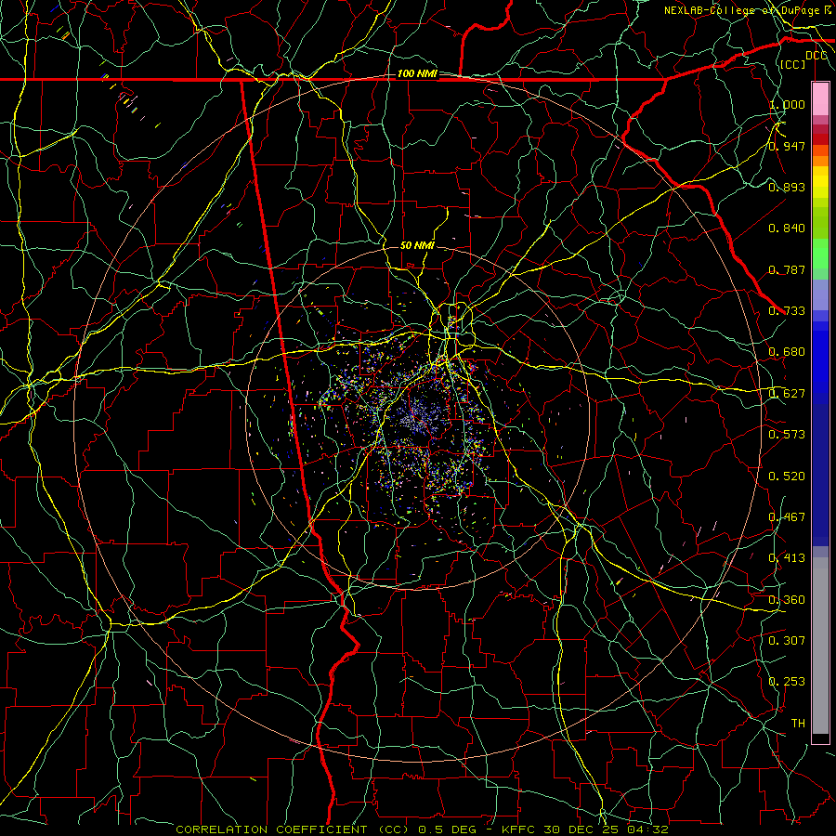Screen dimensions: 836x836
Task: Click the 0.893 legend value
Action: 787,187
